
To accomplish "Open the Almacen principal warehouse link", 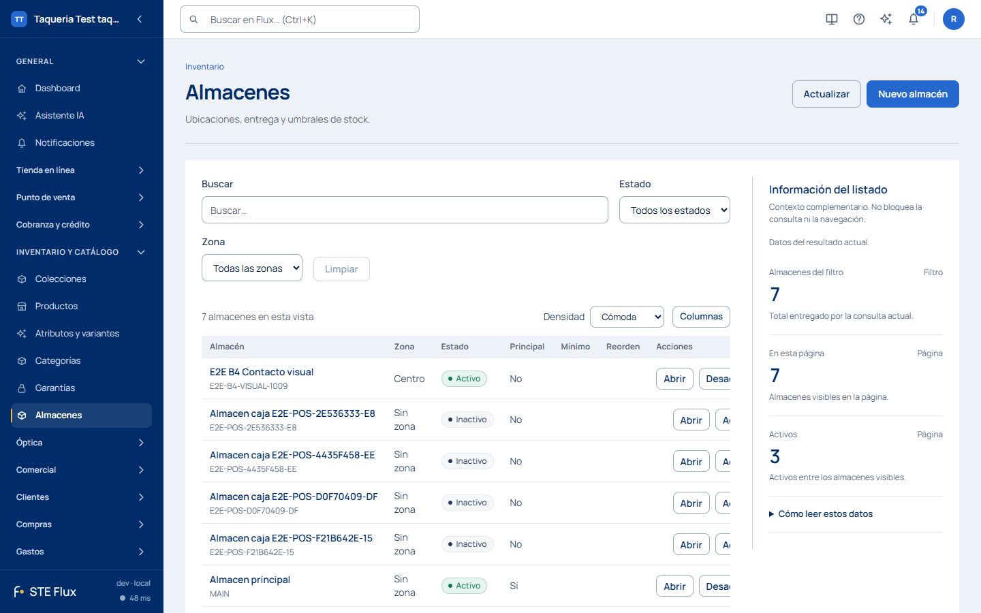I will coord(250,580).
